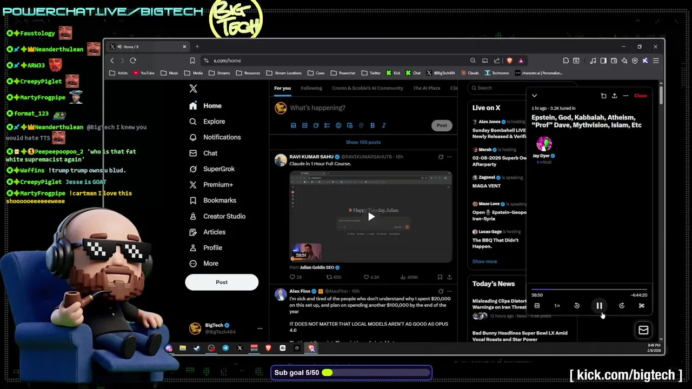The height and width of the screenshot is (389, 692).
Task: Go to Home in X sidebar
Action: pyautogui.click(x=205, y=106)
